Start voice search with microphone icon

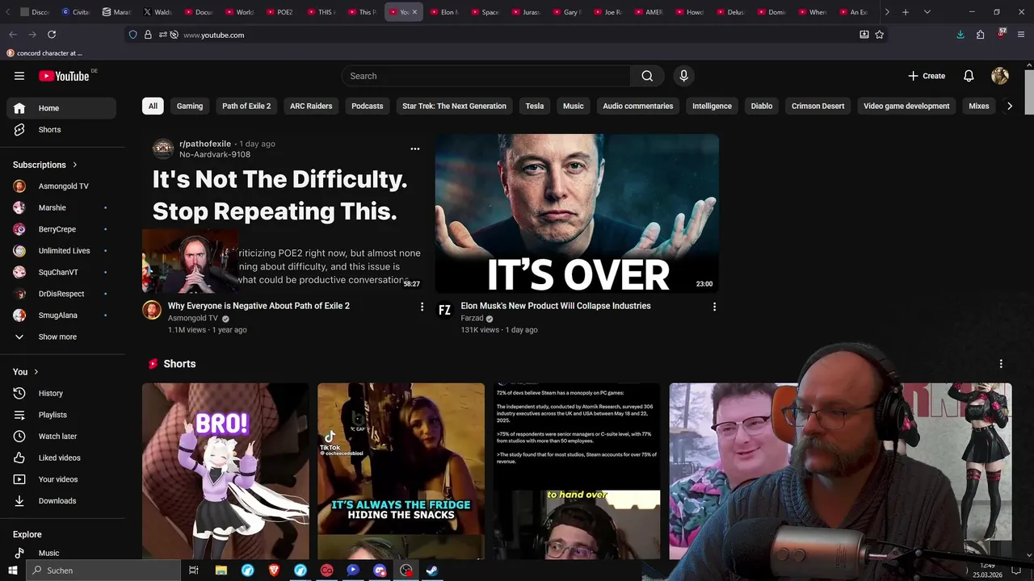683,76
